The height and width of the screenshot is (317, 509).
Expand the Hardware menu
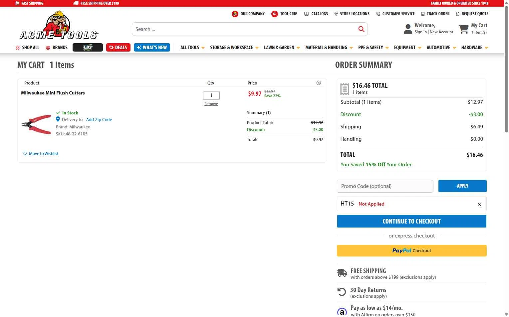[x=475, y=48]
